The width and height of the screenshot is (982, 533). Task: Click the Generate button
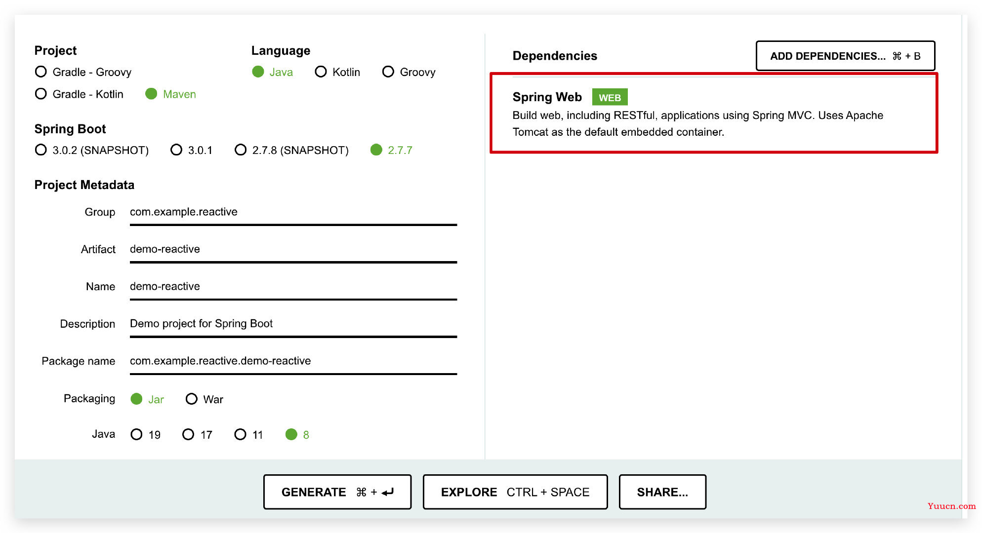[x=337, y=492]
